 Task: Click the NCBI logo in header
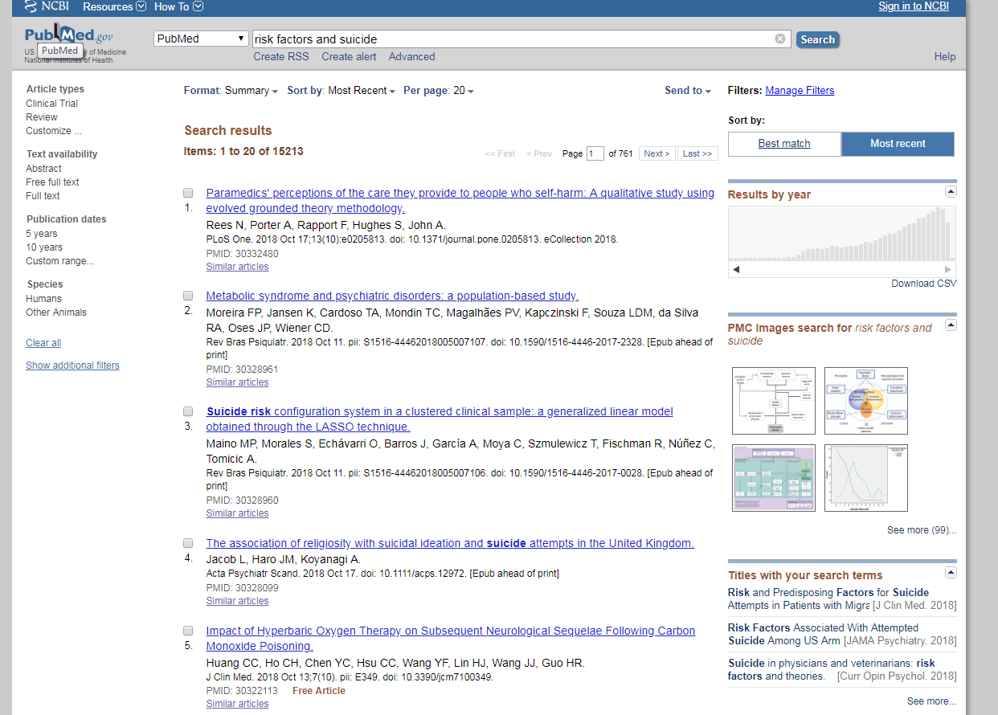click(x=47, y=6)
